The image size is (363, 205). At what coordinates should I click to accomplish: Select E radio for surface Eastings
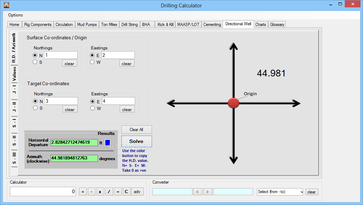(x=92, y=55)
